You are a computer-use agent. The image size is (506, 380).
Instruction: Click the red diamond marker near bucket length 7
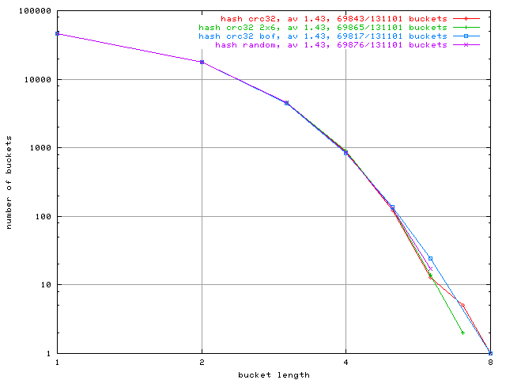463,306
